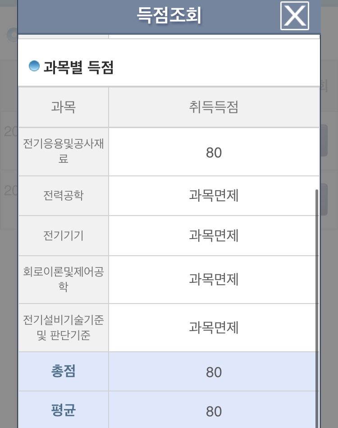This screenshot has width=338, height=428.
Task: Select 과목면제 in the 전기설비기술기준 row
Action: tap(214, 327)
